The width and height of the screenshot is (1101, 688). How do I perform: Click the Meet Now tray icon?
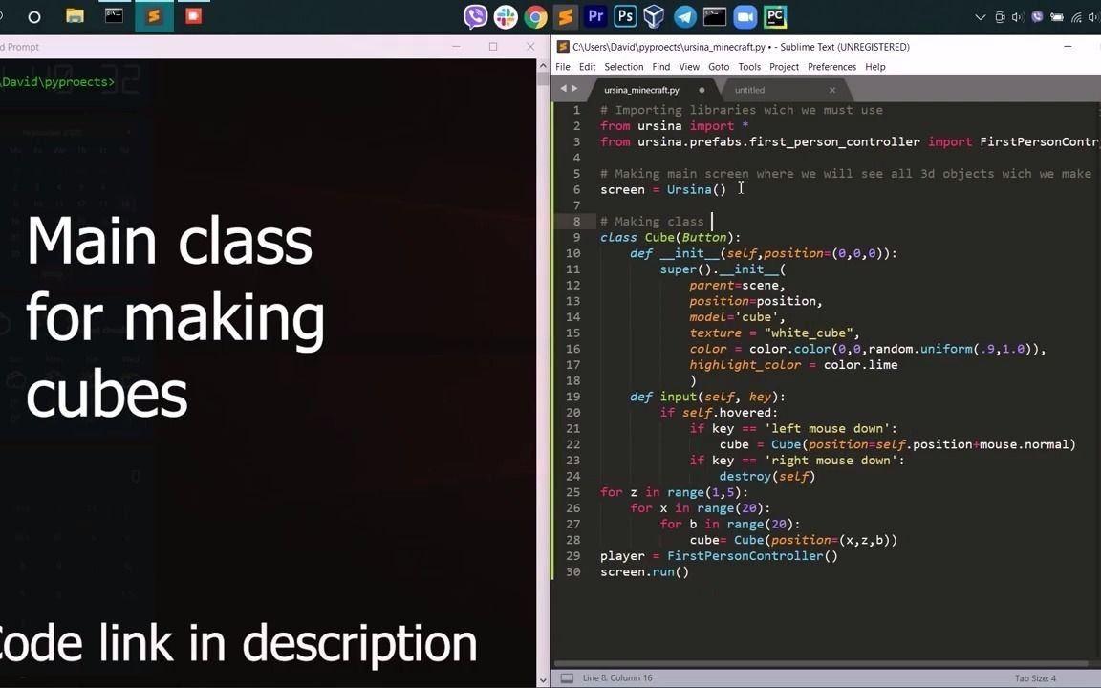(x=1000, y=17)
